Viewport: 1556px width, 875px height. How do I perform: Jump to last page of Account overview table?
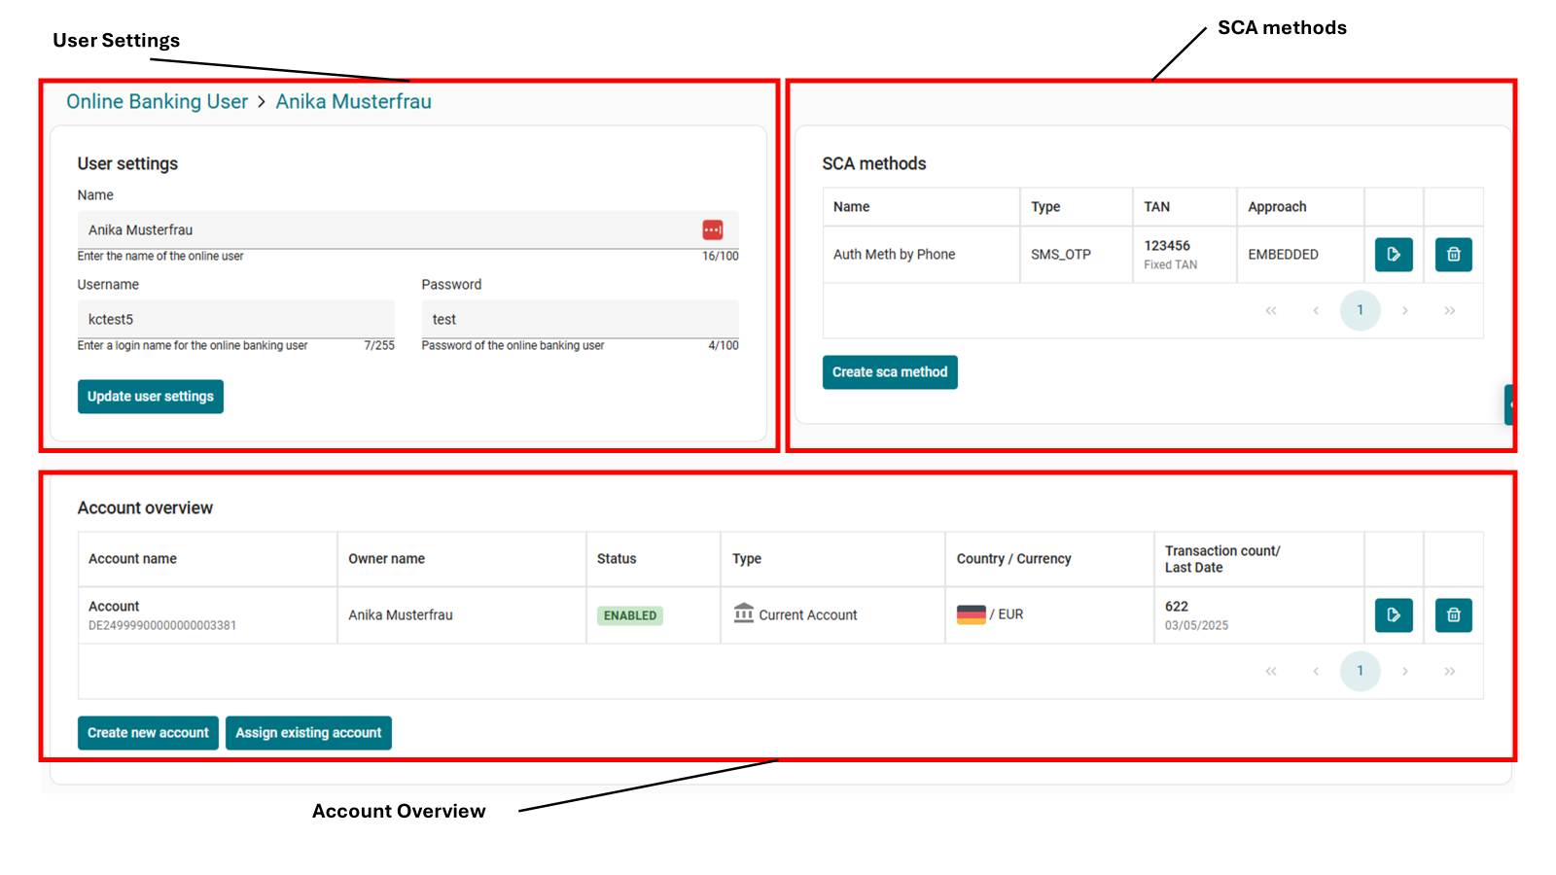(x=1449, y=672)
